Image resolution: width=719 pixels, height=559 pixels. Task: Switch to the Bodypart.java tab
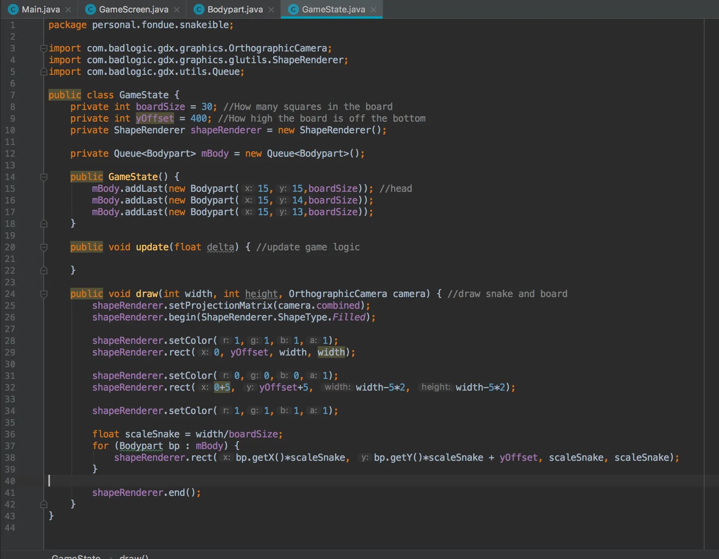click(x=235, y=9)
